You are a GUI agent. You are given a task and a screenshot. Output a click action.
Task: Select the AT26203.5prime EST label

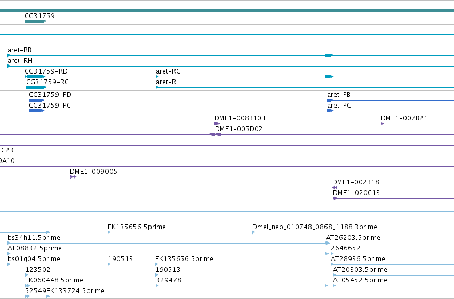pos(353,238)
